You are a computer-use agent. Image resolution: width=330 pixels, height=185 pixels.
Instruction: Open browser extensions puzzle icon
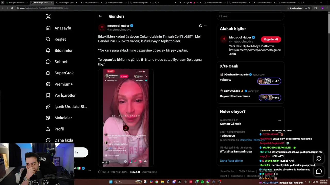[316, 8]
